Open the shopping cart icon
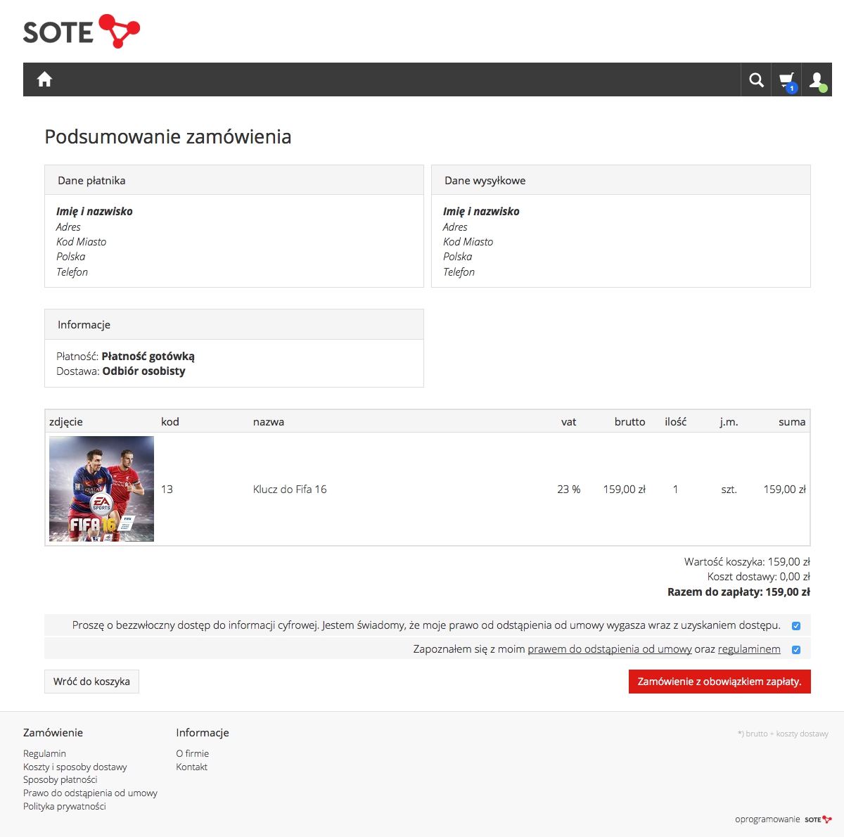The image size is (844, 837). [786, 79]
